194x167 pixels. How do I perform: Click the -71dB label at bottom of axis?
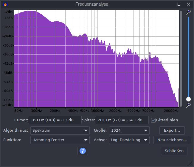click(7, 105)
